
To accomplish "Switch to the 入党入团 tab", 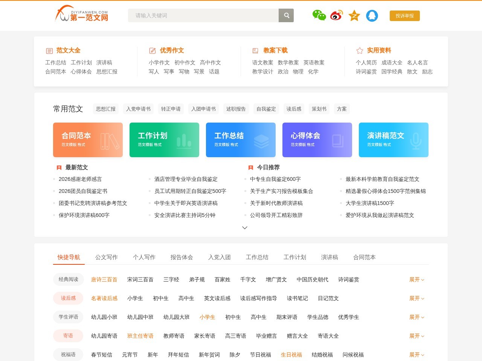I will click(220, 257).
